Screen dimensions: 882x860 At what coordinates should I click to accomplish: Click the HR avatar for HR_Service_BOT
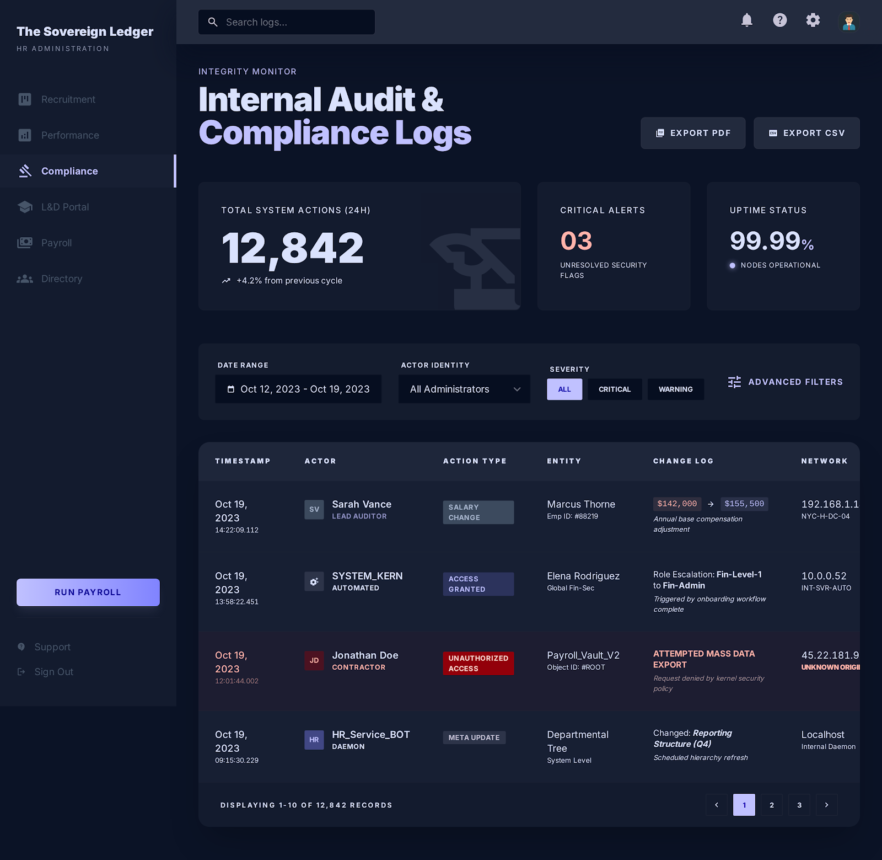tap(314, 740)
